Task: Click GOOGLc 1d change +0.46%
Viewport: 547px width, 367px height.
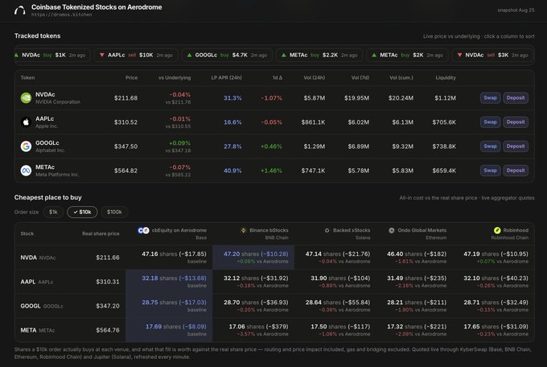Action: coord(271,146)
